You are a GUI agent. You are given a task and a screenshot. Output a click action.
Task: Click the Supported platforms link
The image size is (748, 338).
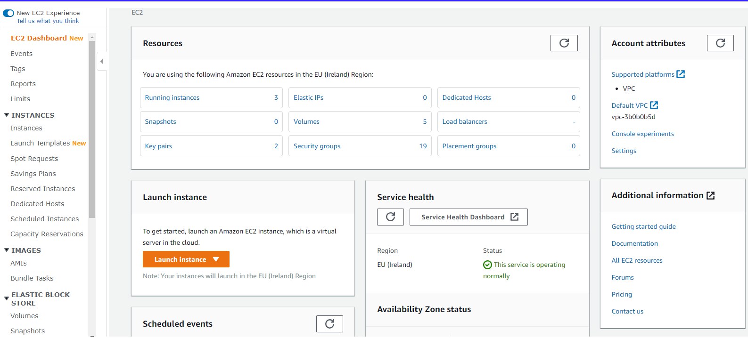pos(643,74)
